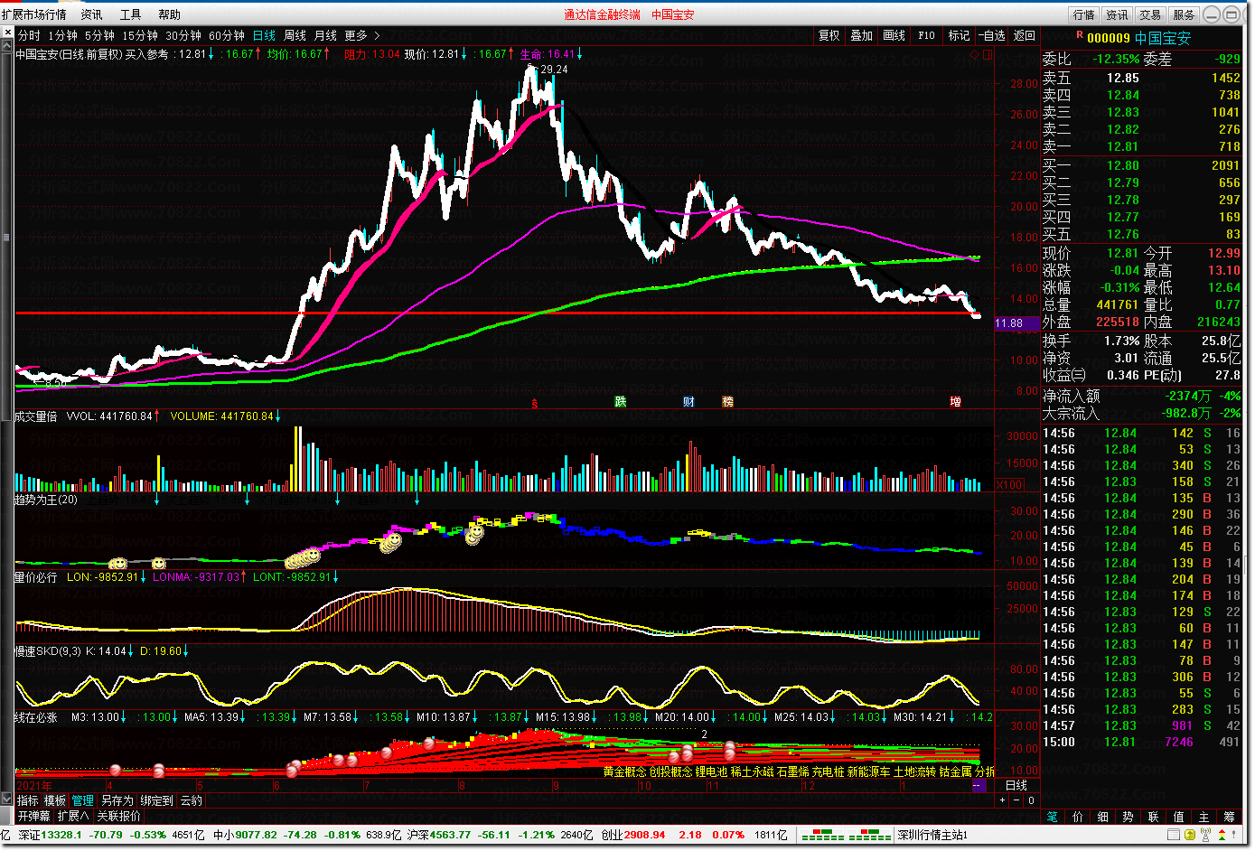The width and height of the screenshot is (1255, 851).
Task: Open the 工具 menu
Action: click(x=131, y=14)
